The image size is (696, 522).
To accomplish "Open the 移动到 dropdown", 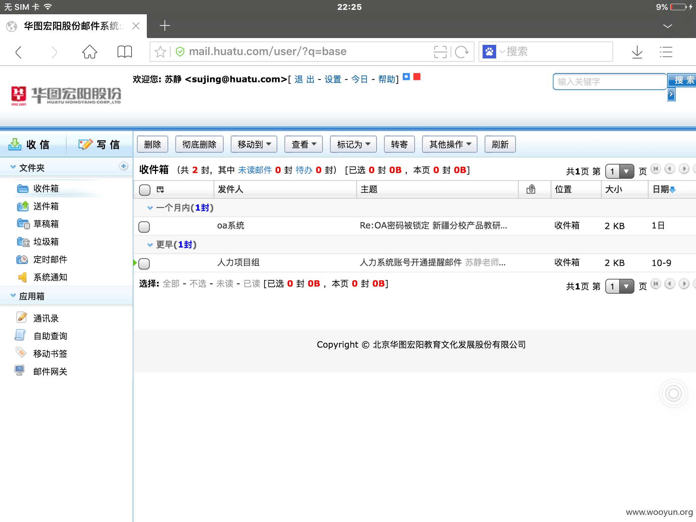I will coord(254,144).
